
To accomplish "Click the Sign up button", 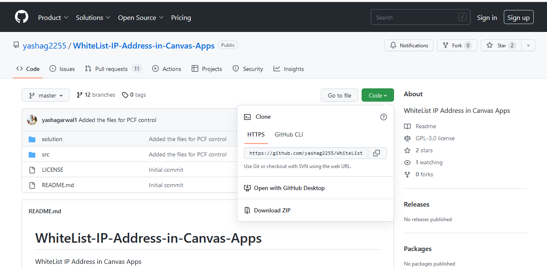I will pos(518,17).
